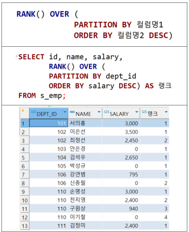Select the SALARY column header

121,113
